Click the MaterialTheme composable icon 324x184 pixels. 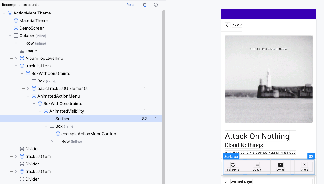tap(16, 20)
